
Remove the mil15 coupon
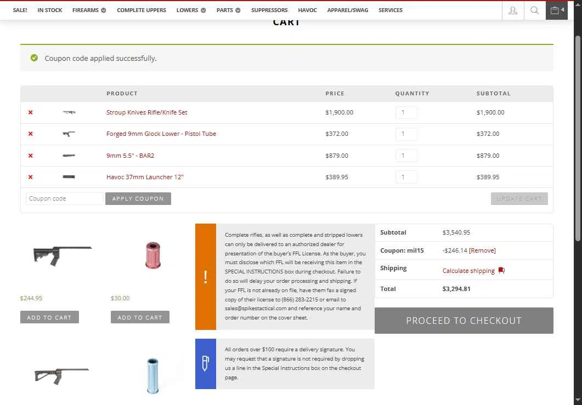click(482, 250)
